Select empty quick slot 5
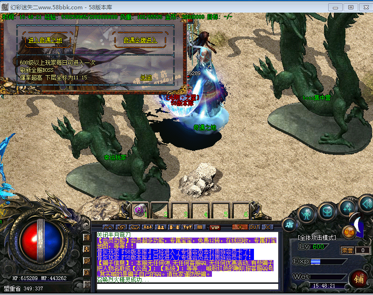Screen dimensions: 373x295 click(221, 210)
